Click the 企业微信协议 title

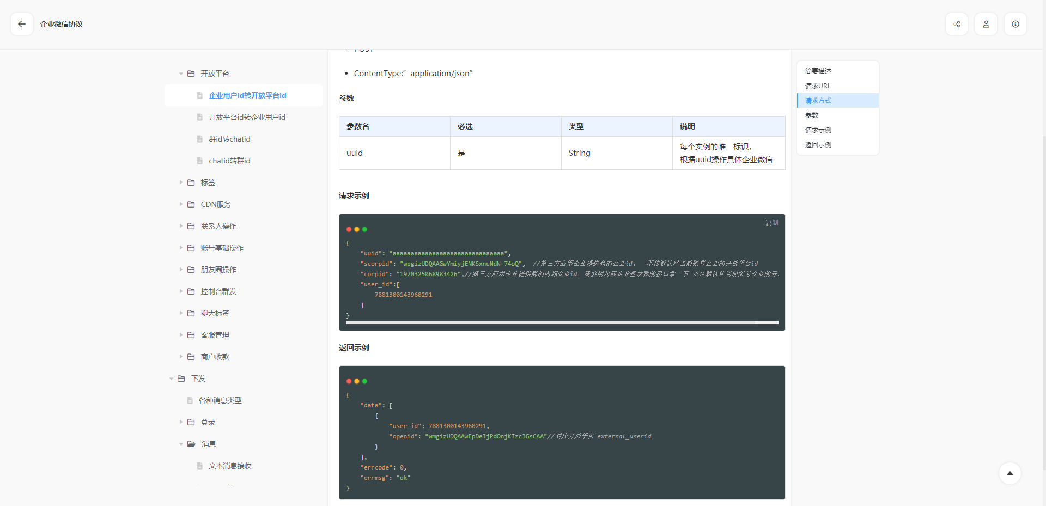(62, 24)
